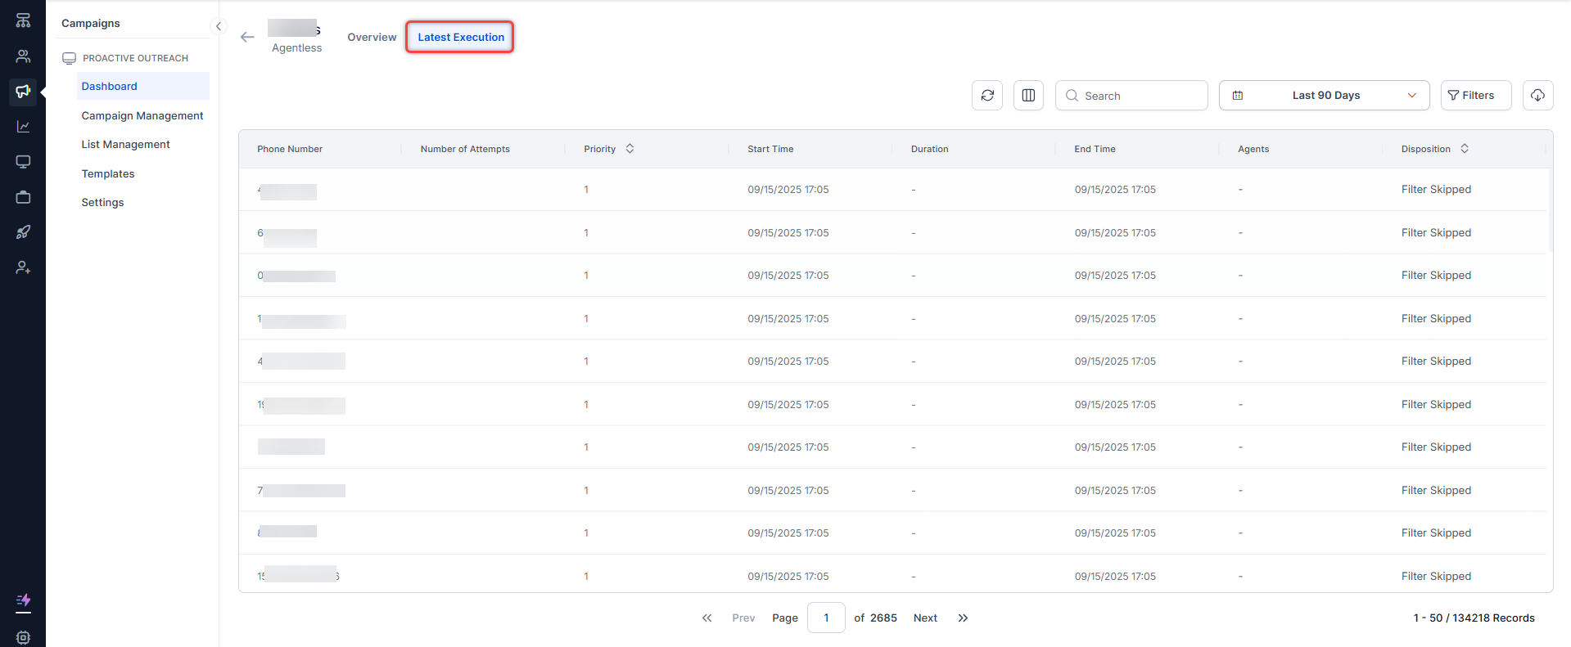Open the Filters panel
This screenshot has height=647, width=1571.
(1475, 96)
